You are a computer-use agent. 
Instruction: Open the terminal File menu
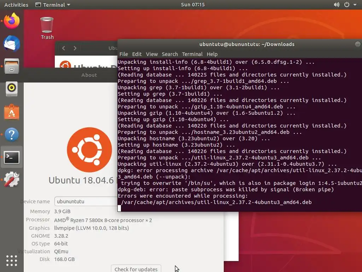[x=123, y=54]
